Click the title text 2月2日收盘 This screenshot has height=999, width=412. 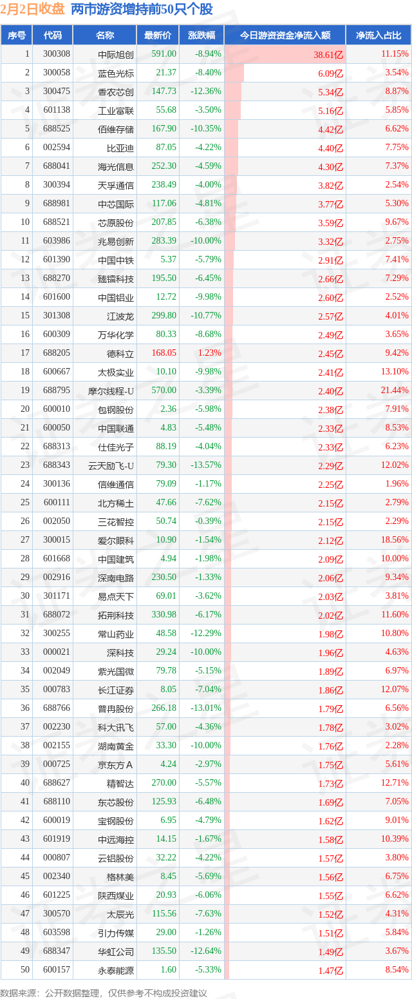pyautogui.click(x=32, y=9)
